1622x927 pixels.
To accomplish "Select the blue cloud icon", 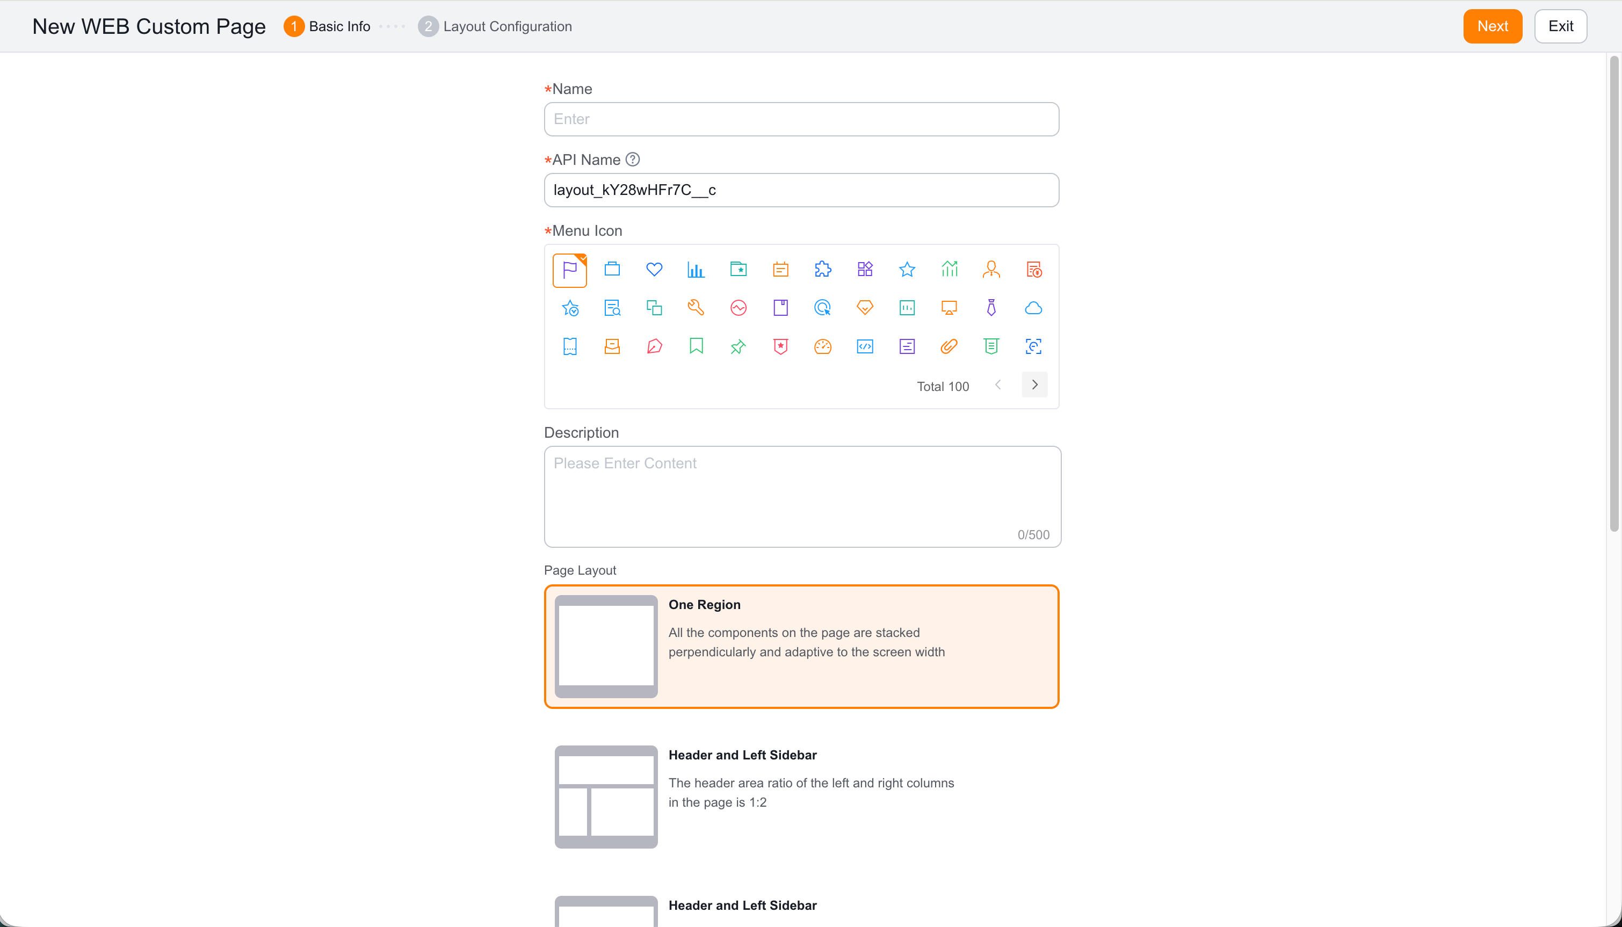I will (1034, 308).
